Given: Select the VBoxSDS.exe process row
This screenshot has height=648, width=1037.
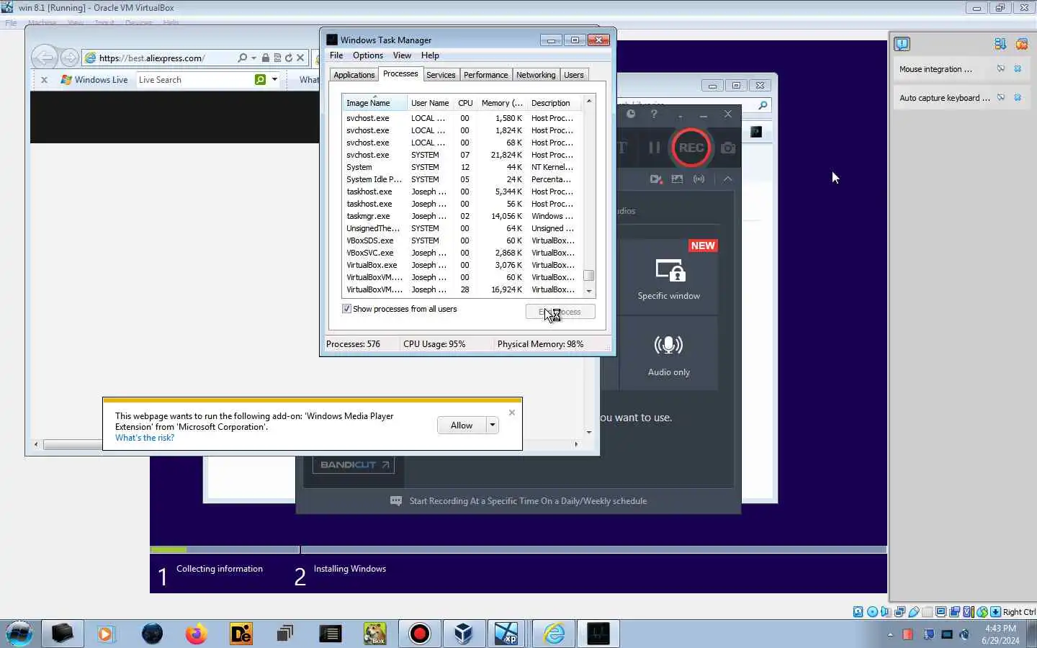Looking at the screenshot, I should (x=462, y=240).
